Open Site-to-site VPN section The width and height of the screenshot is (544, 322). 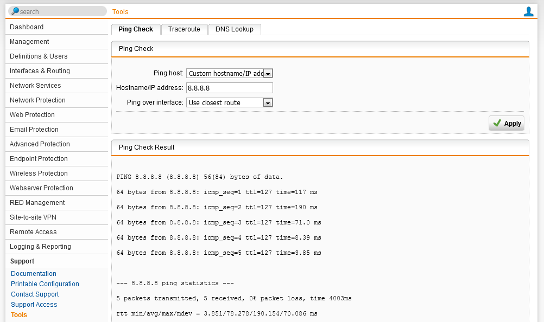coord(33,217)
